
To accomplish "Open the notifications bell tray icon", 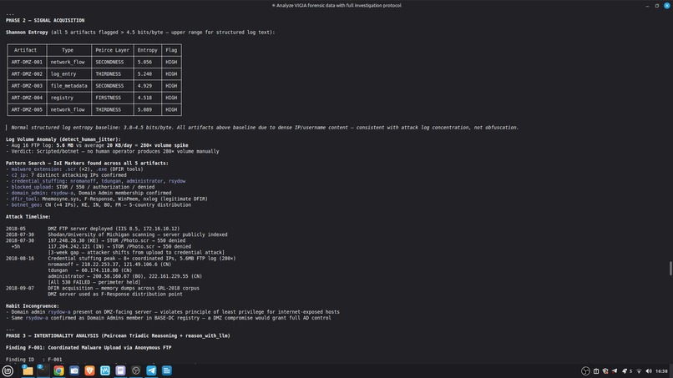I will click(x=625, y=371).
